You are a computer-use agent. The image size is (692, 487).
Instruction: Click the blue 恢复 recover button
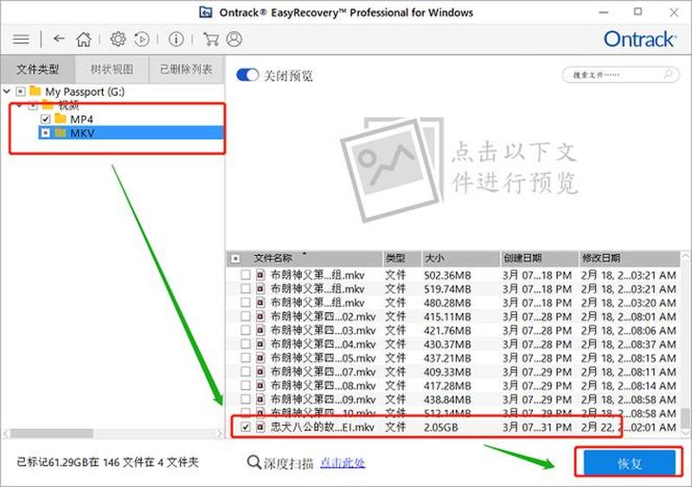(630, 463)
